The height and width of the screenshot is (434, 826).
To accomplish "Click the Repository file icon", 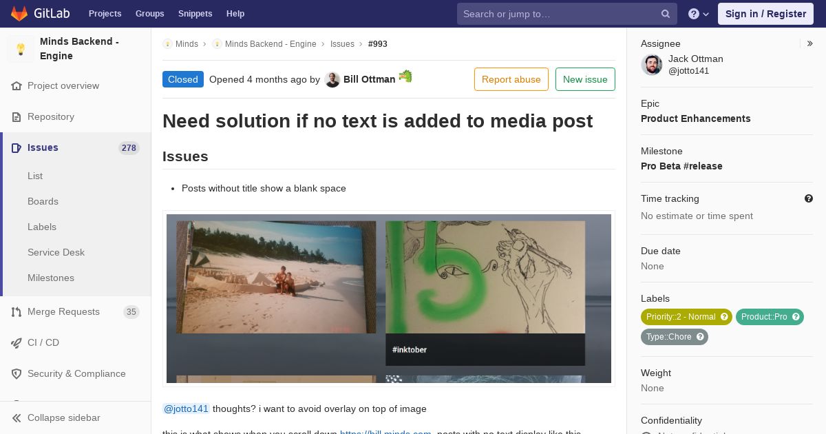I will click(17, 117).
